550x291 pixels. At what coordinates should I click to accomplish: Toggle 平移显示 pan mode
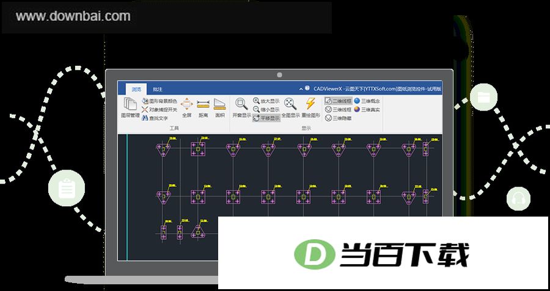click(x=266, y=118)
